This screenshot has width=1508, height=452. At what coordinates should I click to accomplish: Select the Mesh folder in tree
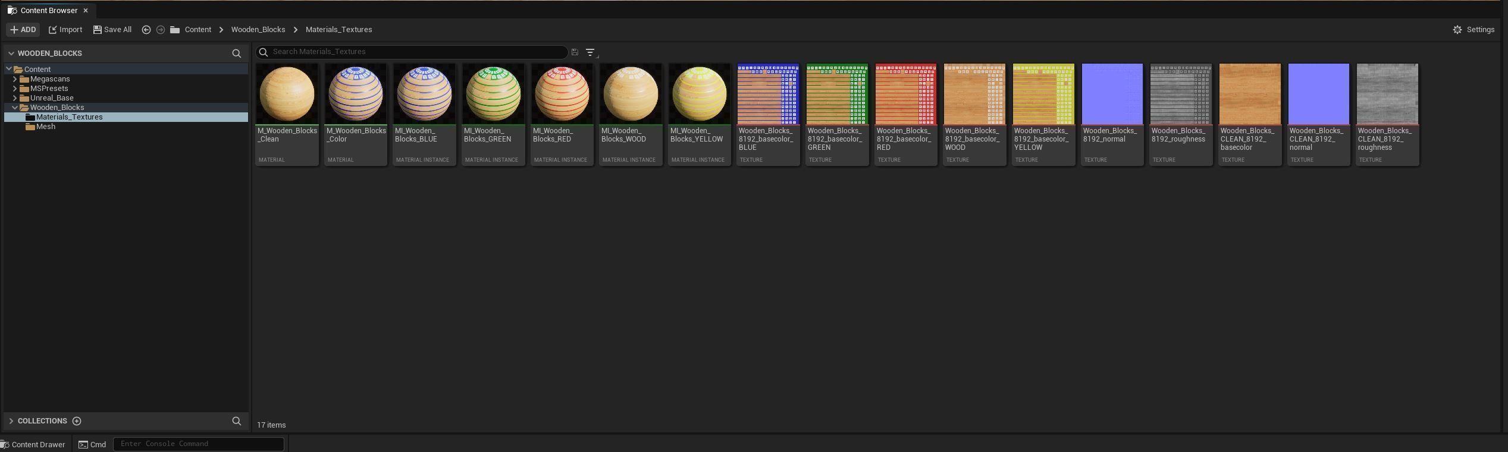pyautogui.click(x=126, y=127)
